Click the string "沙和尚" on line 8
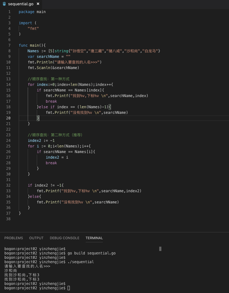This screenshot has height=293, width=229. coord(132,51)
